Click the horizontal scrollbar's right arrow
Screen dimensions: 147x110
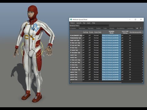click(x=142, y=82)
